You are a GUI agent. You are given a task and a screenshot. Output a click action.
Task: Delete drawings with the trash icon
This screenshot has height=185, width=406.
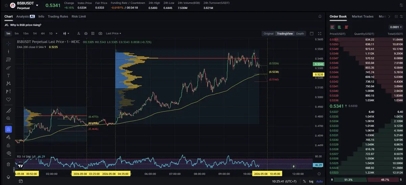click(8, 164)
